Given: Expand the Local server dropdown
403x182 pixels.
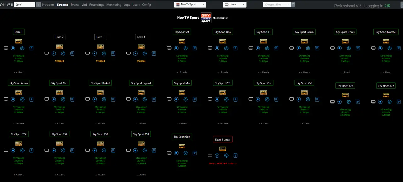Looking at the screenshot, I should pos(24,5).
